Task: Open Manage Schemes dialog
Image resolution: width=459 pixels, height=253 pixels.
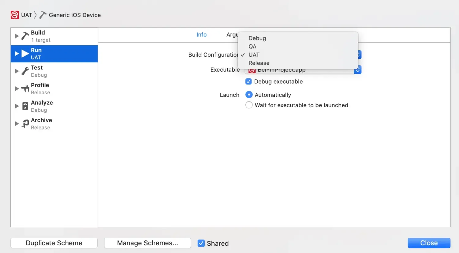Action: point(147,243)
